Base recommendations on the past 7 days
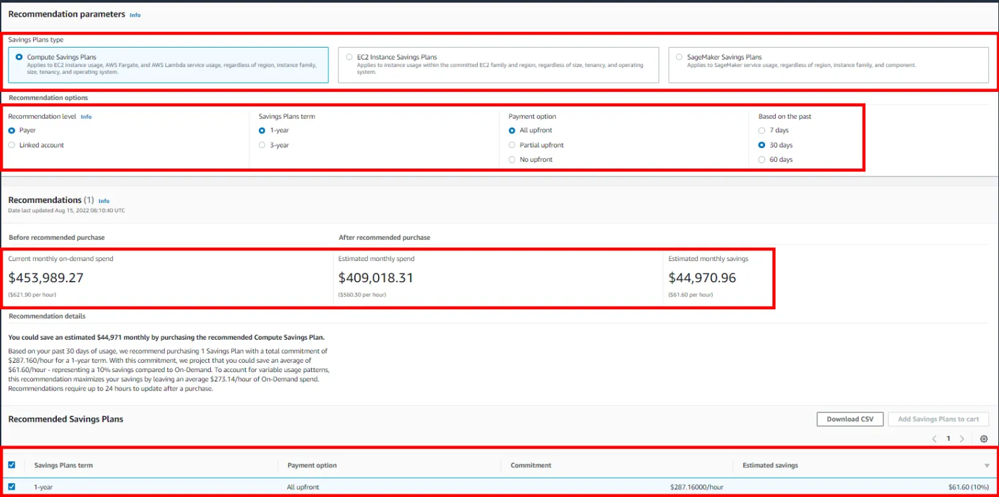The height and width of the screenshot is (497, 999). (x=761, y=130)
